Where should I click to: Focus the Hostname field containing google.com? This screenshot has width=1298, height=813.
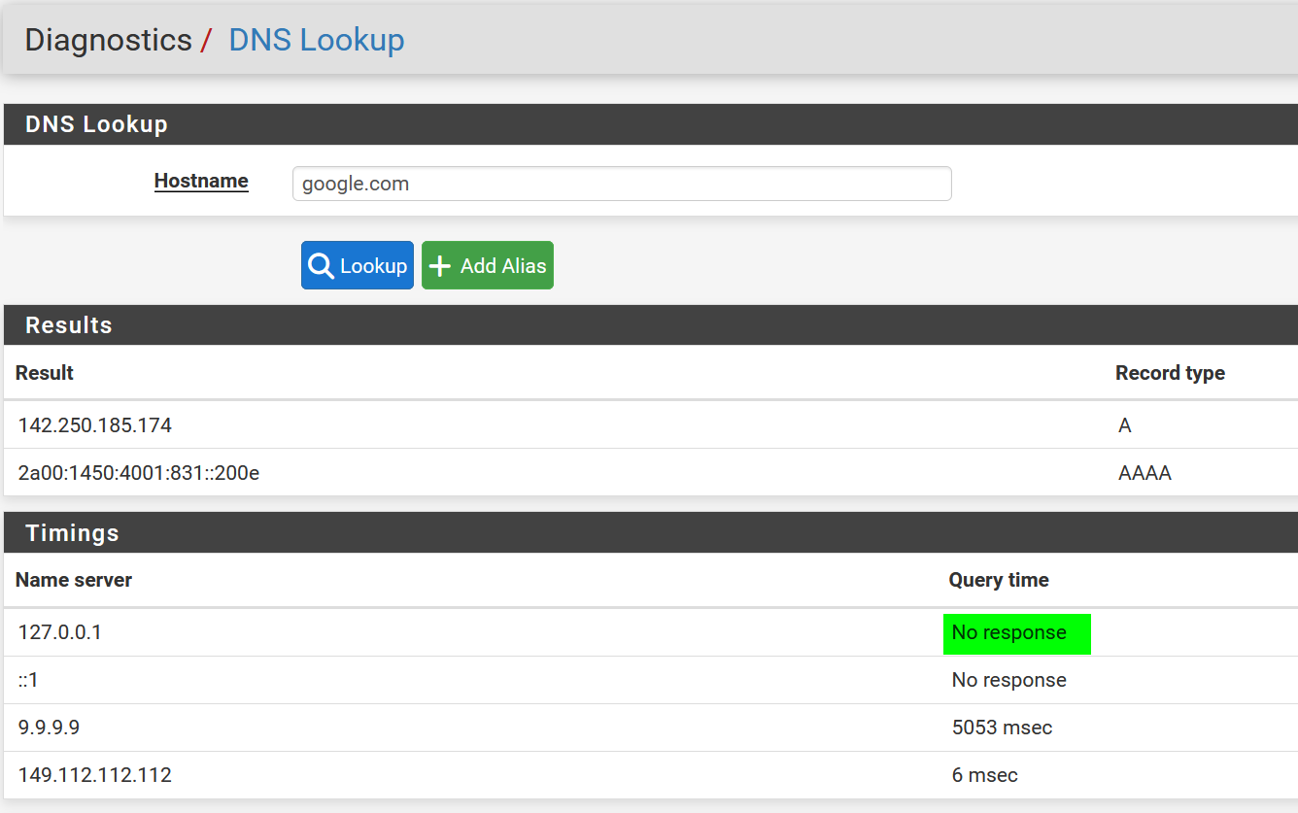point(622,184)
